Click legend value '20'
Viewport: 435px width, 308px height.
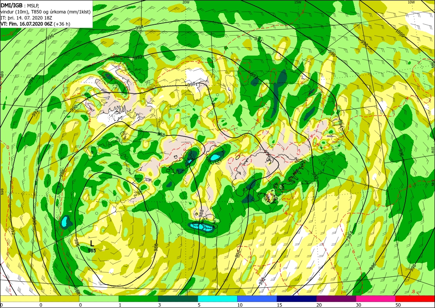tap(319, 305)
